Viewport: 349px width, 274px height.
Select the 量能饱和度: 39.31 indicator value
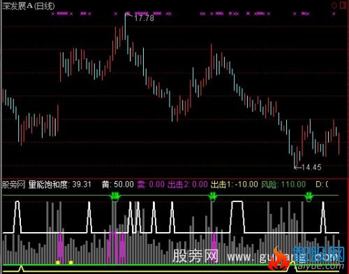click(x=59, y=185)
